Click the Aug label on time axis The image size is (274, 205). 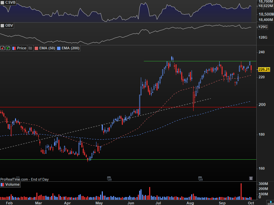[x=190, y=203]
